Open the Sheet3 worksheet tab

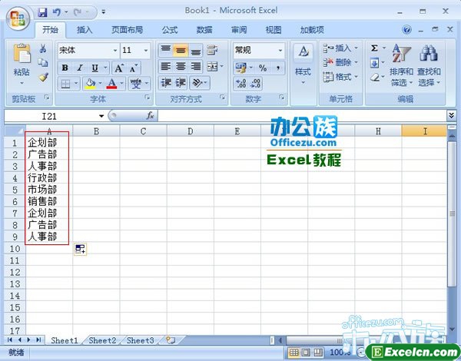[141, 340]
